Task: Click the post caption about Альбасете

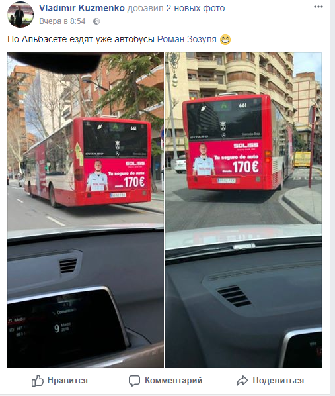Action: coord(81,39)
